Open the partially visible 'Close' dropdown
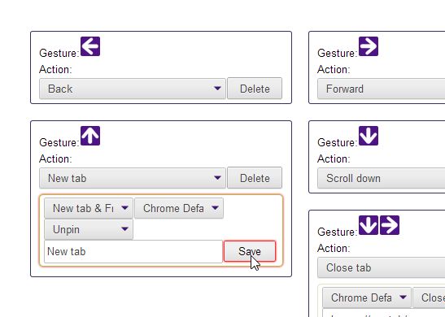Image resolution: width=445 pixels, height=317 pixels. pyautogui.click(x=429, y=297)
